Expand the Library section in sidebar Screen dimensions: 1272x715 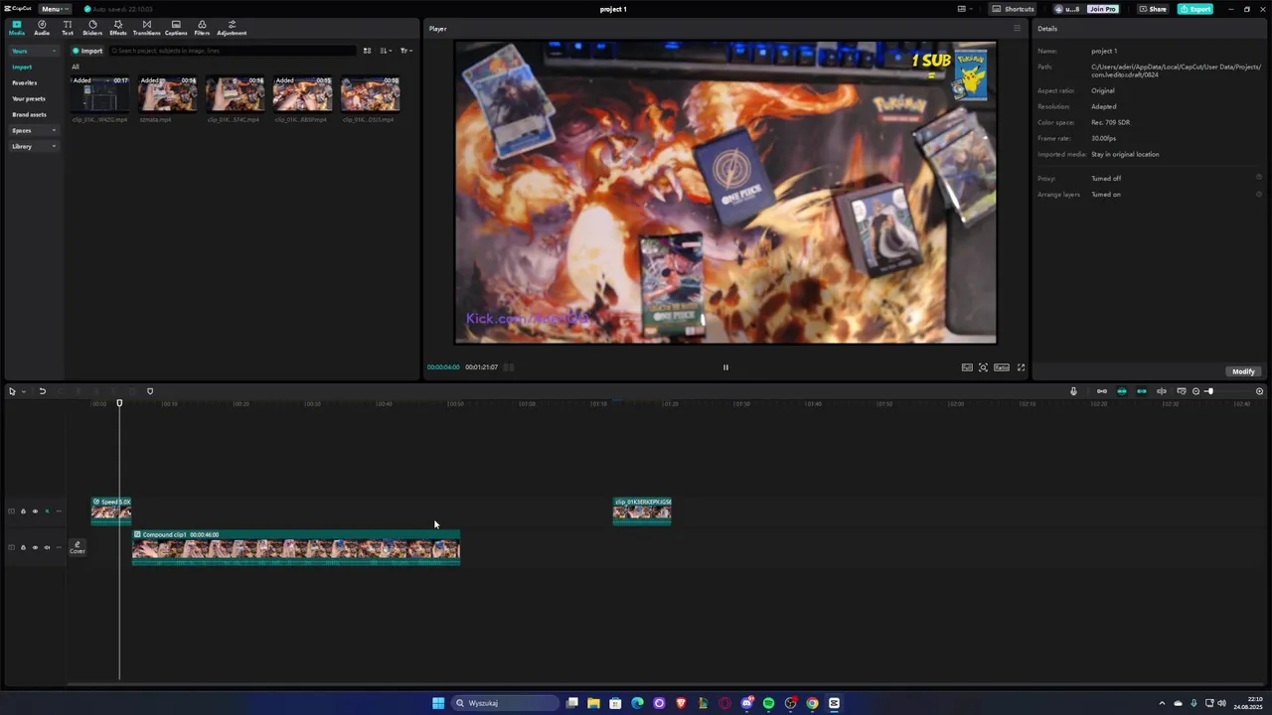tap(33, 146)
